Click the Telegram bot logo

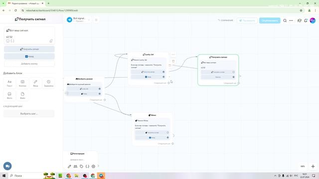coord(69,20)
